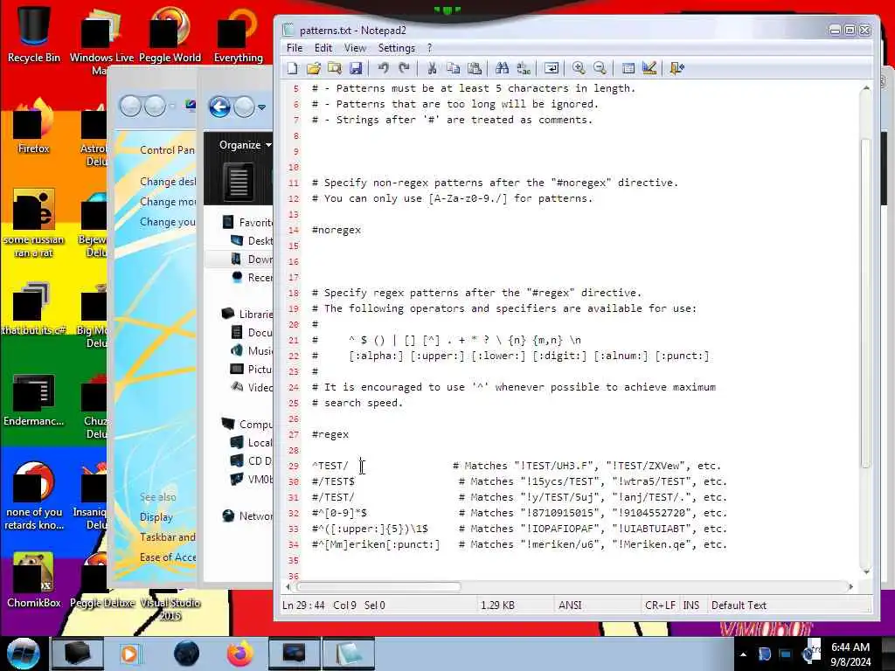Cut selection with the scissors icon
Screen dimensions: 895x671
pos(432,68)
